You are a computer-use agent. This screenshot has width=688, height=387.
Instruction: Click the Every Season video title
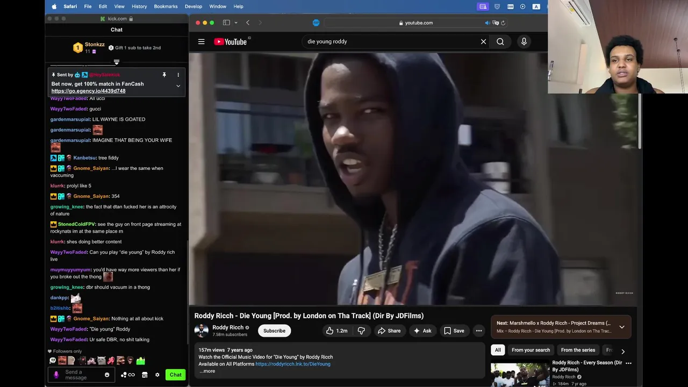587,366
